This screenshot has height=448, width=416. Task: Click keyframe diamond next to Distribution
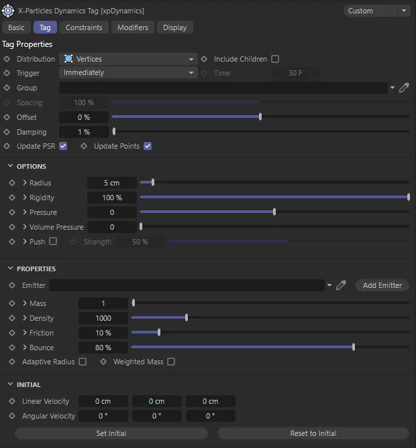(7, 59)
